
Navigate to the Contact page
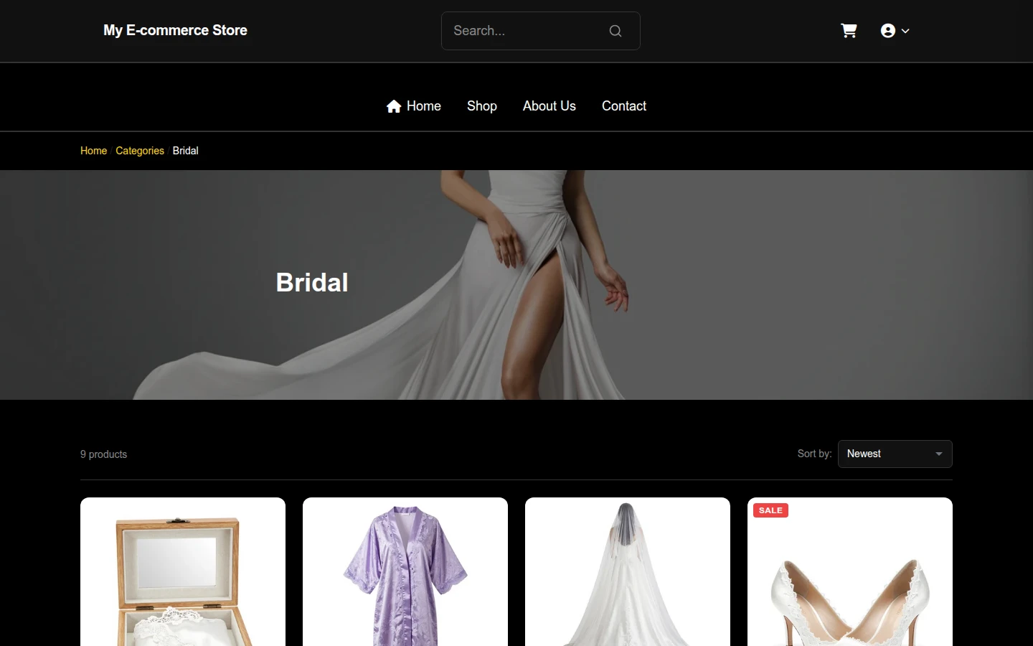tap(624, 106)
